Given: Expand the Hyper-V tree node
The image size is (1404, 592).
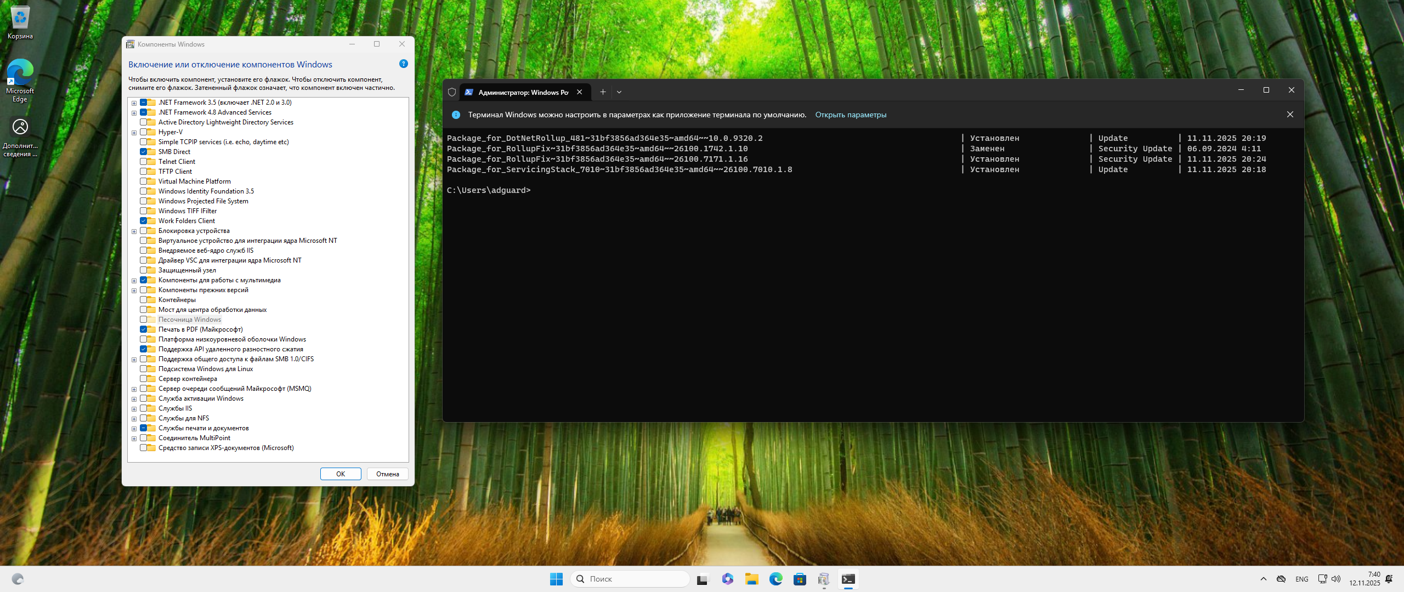Looking at the screenshot, I should 134,133.
